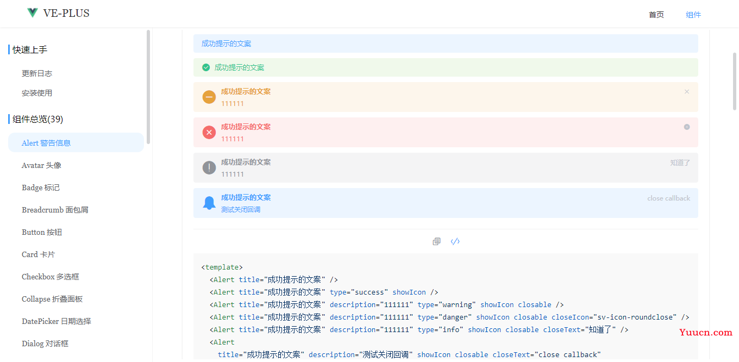Toggle code view with the </> icon

(455, 241)
